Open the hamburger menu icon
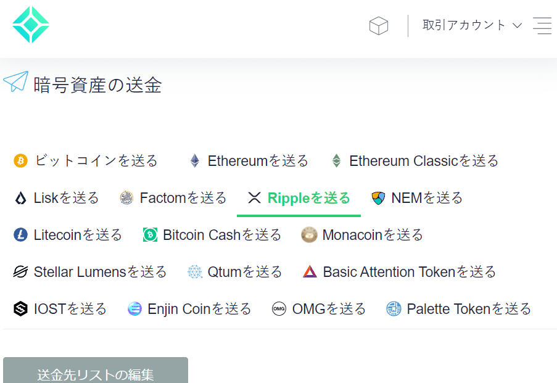This screenshot has width=557, height=383. [x=542, y=25]
